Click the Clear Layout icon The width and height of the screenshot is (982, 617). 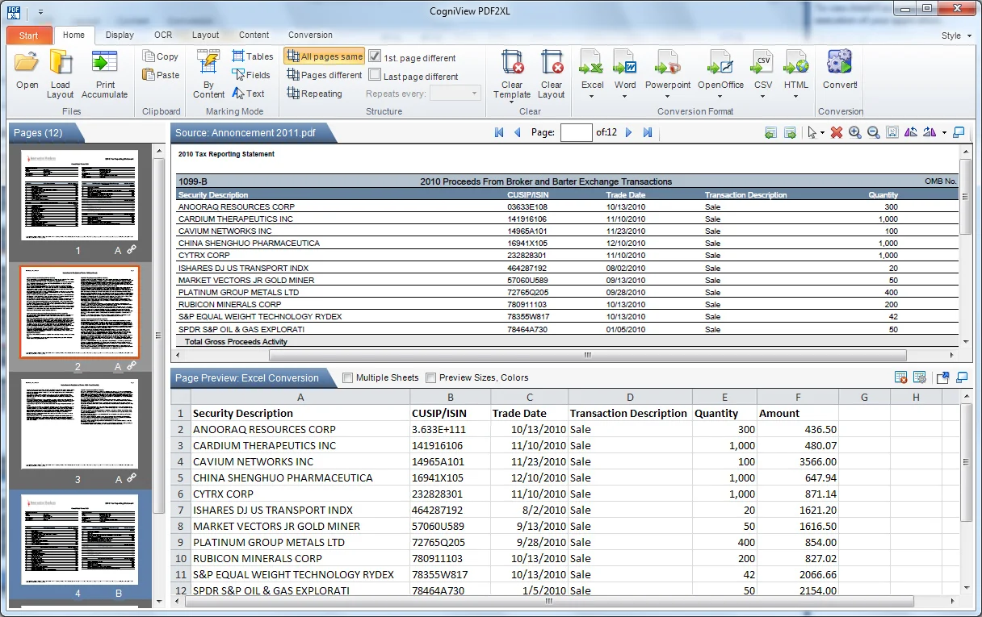(552, 73)
